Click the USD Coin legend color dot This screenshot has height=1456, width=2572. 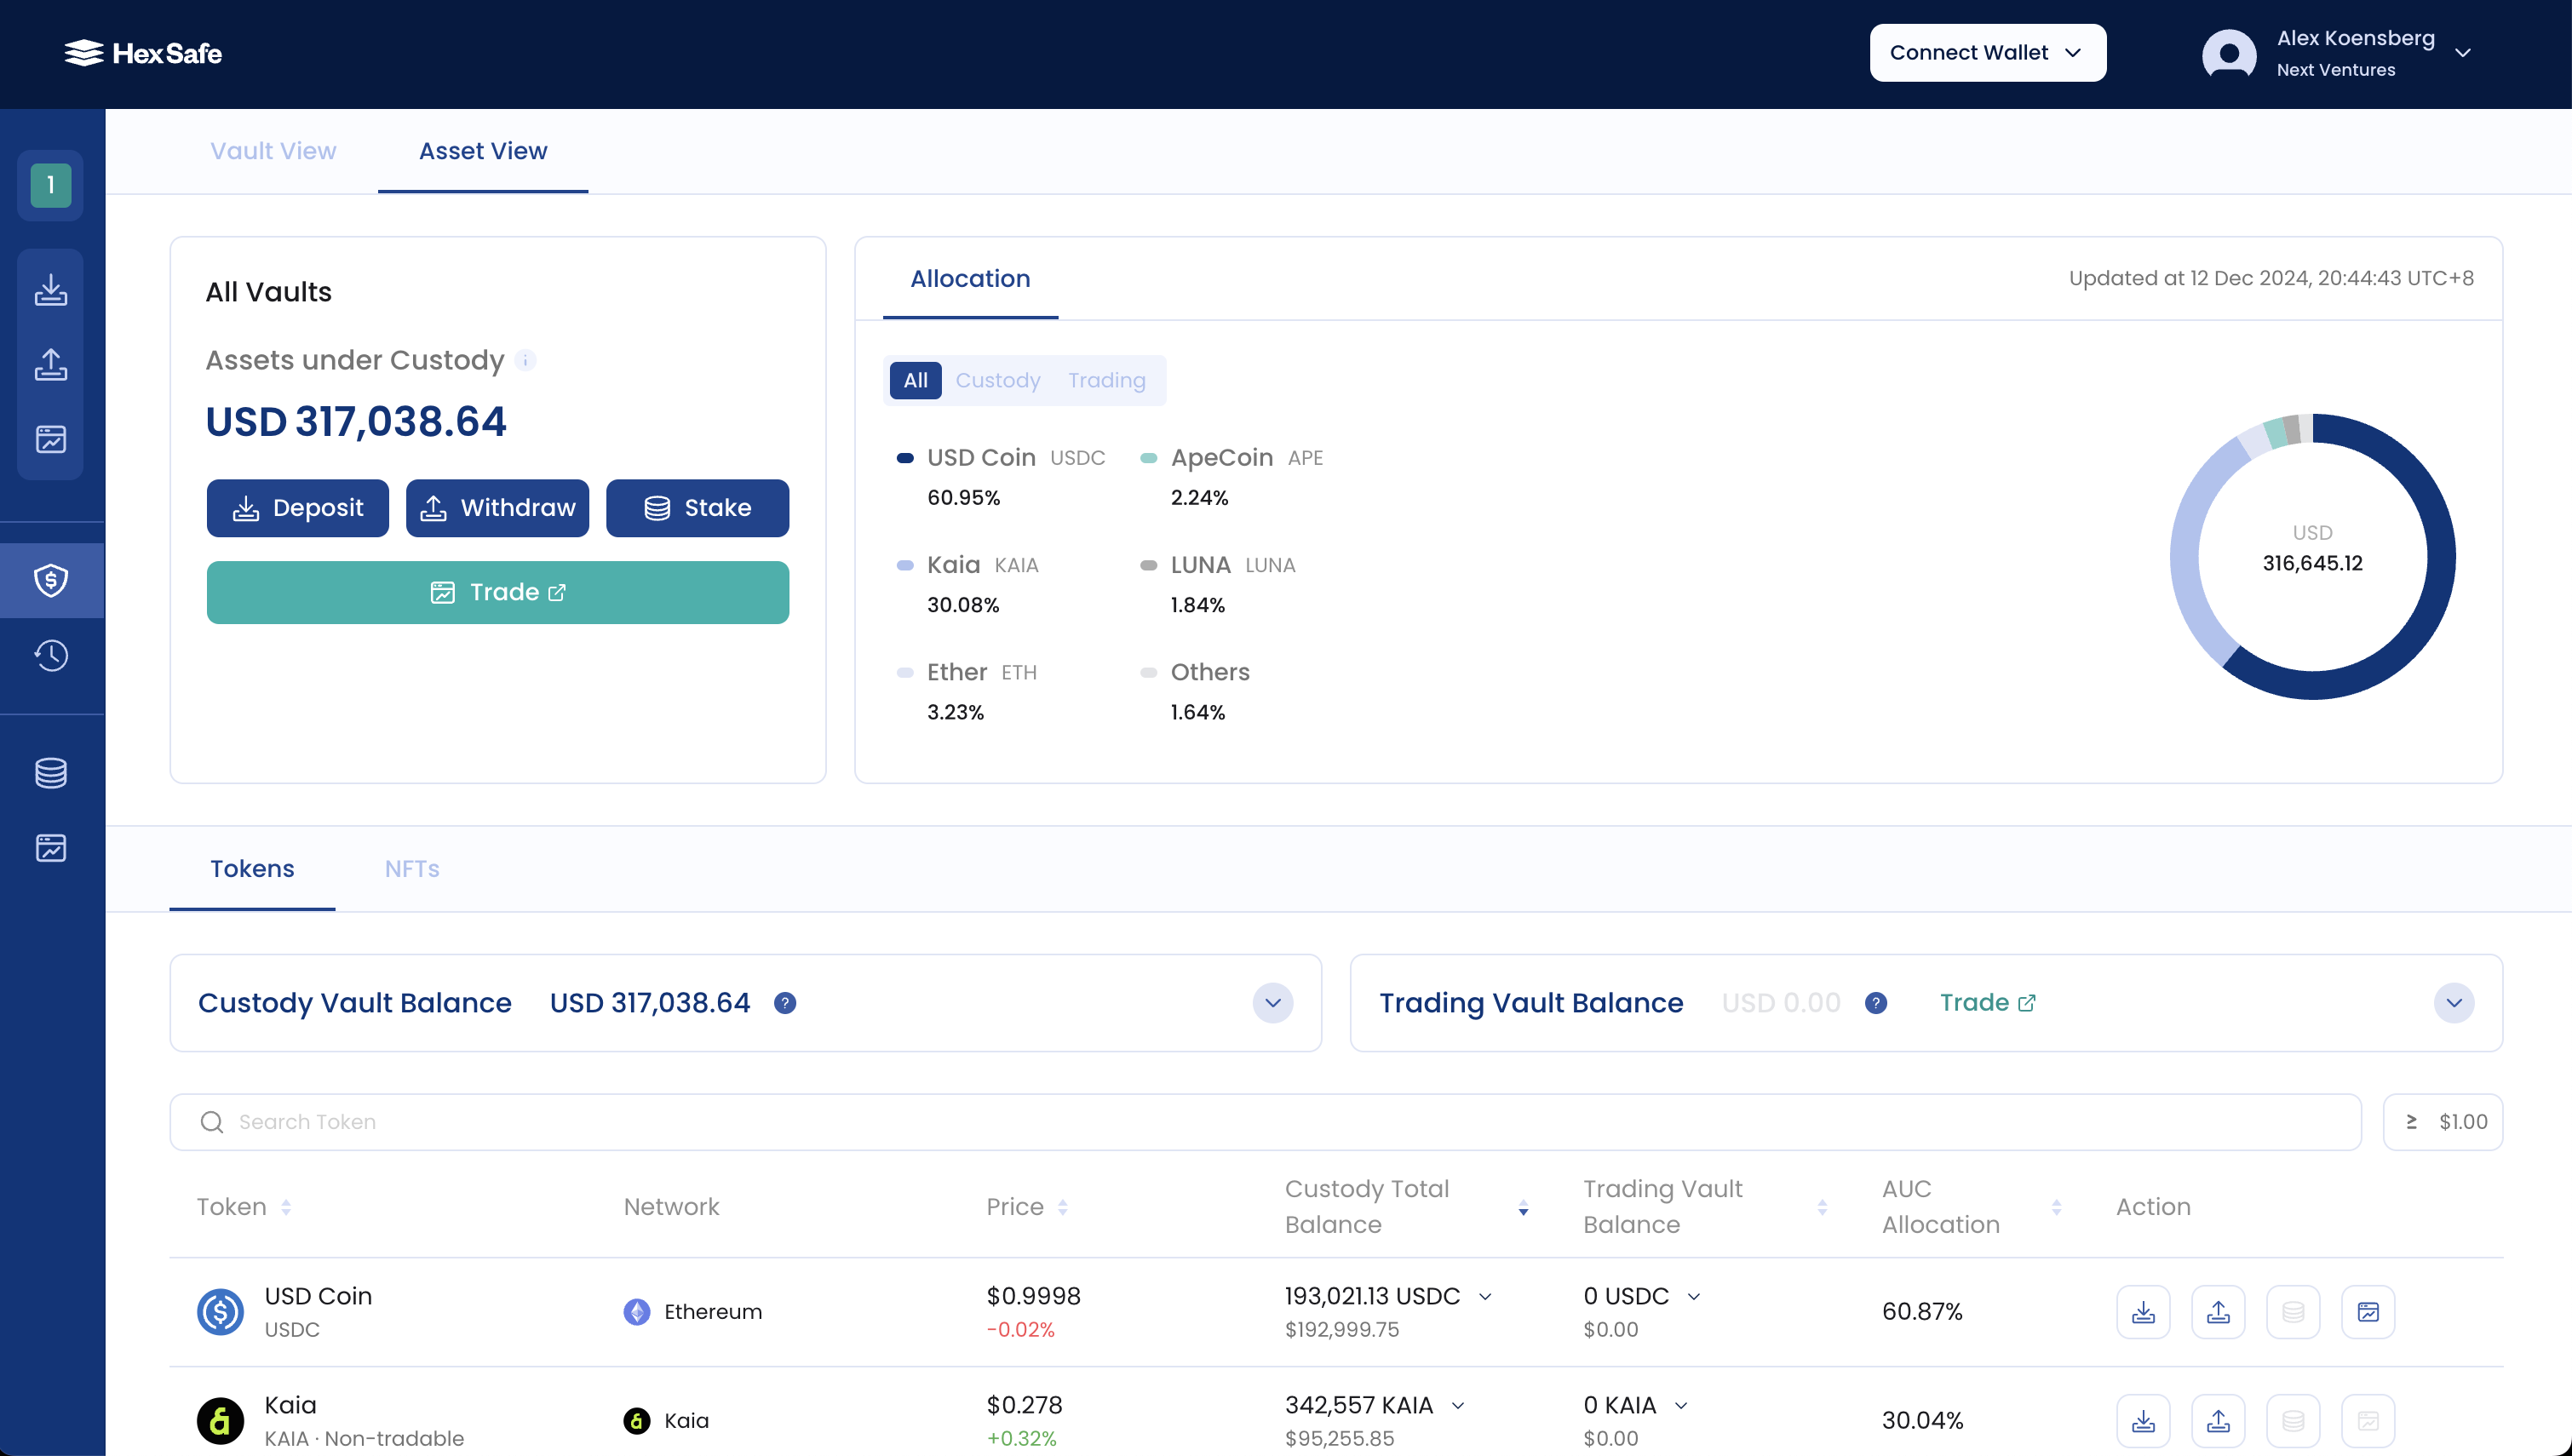(905, 458)
